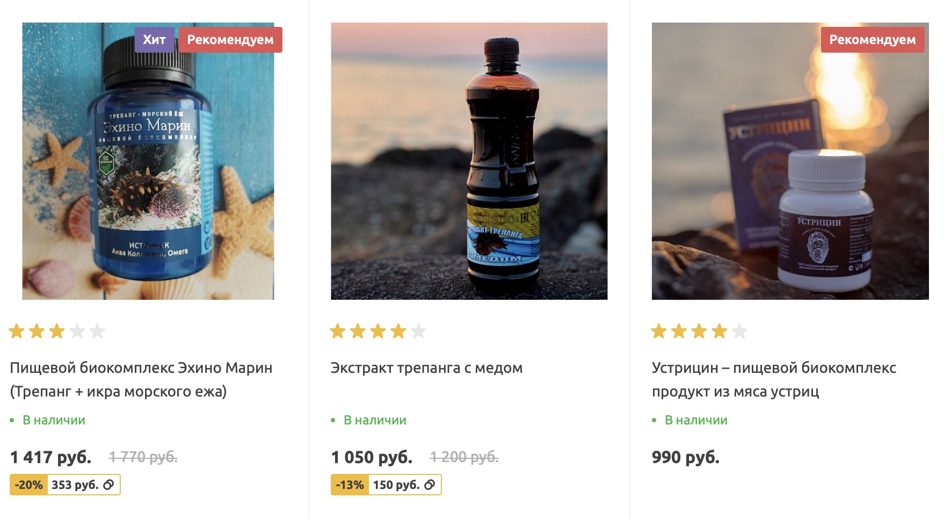944x519 pixels.
Task: Click Рекомендуем badge on Эхино Марин image
Action: pyautogui.click(x=230, y=40)
